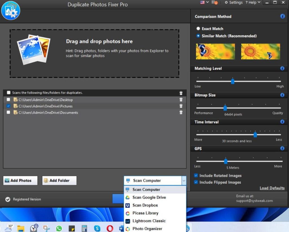Click the right sunflower comparison thumbnail

pyautogui.click(x=260, y=51)
